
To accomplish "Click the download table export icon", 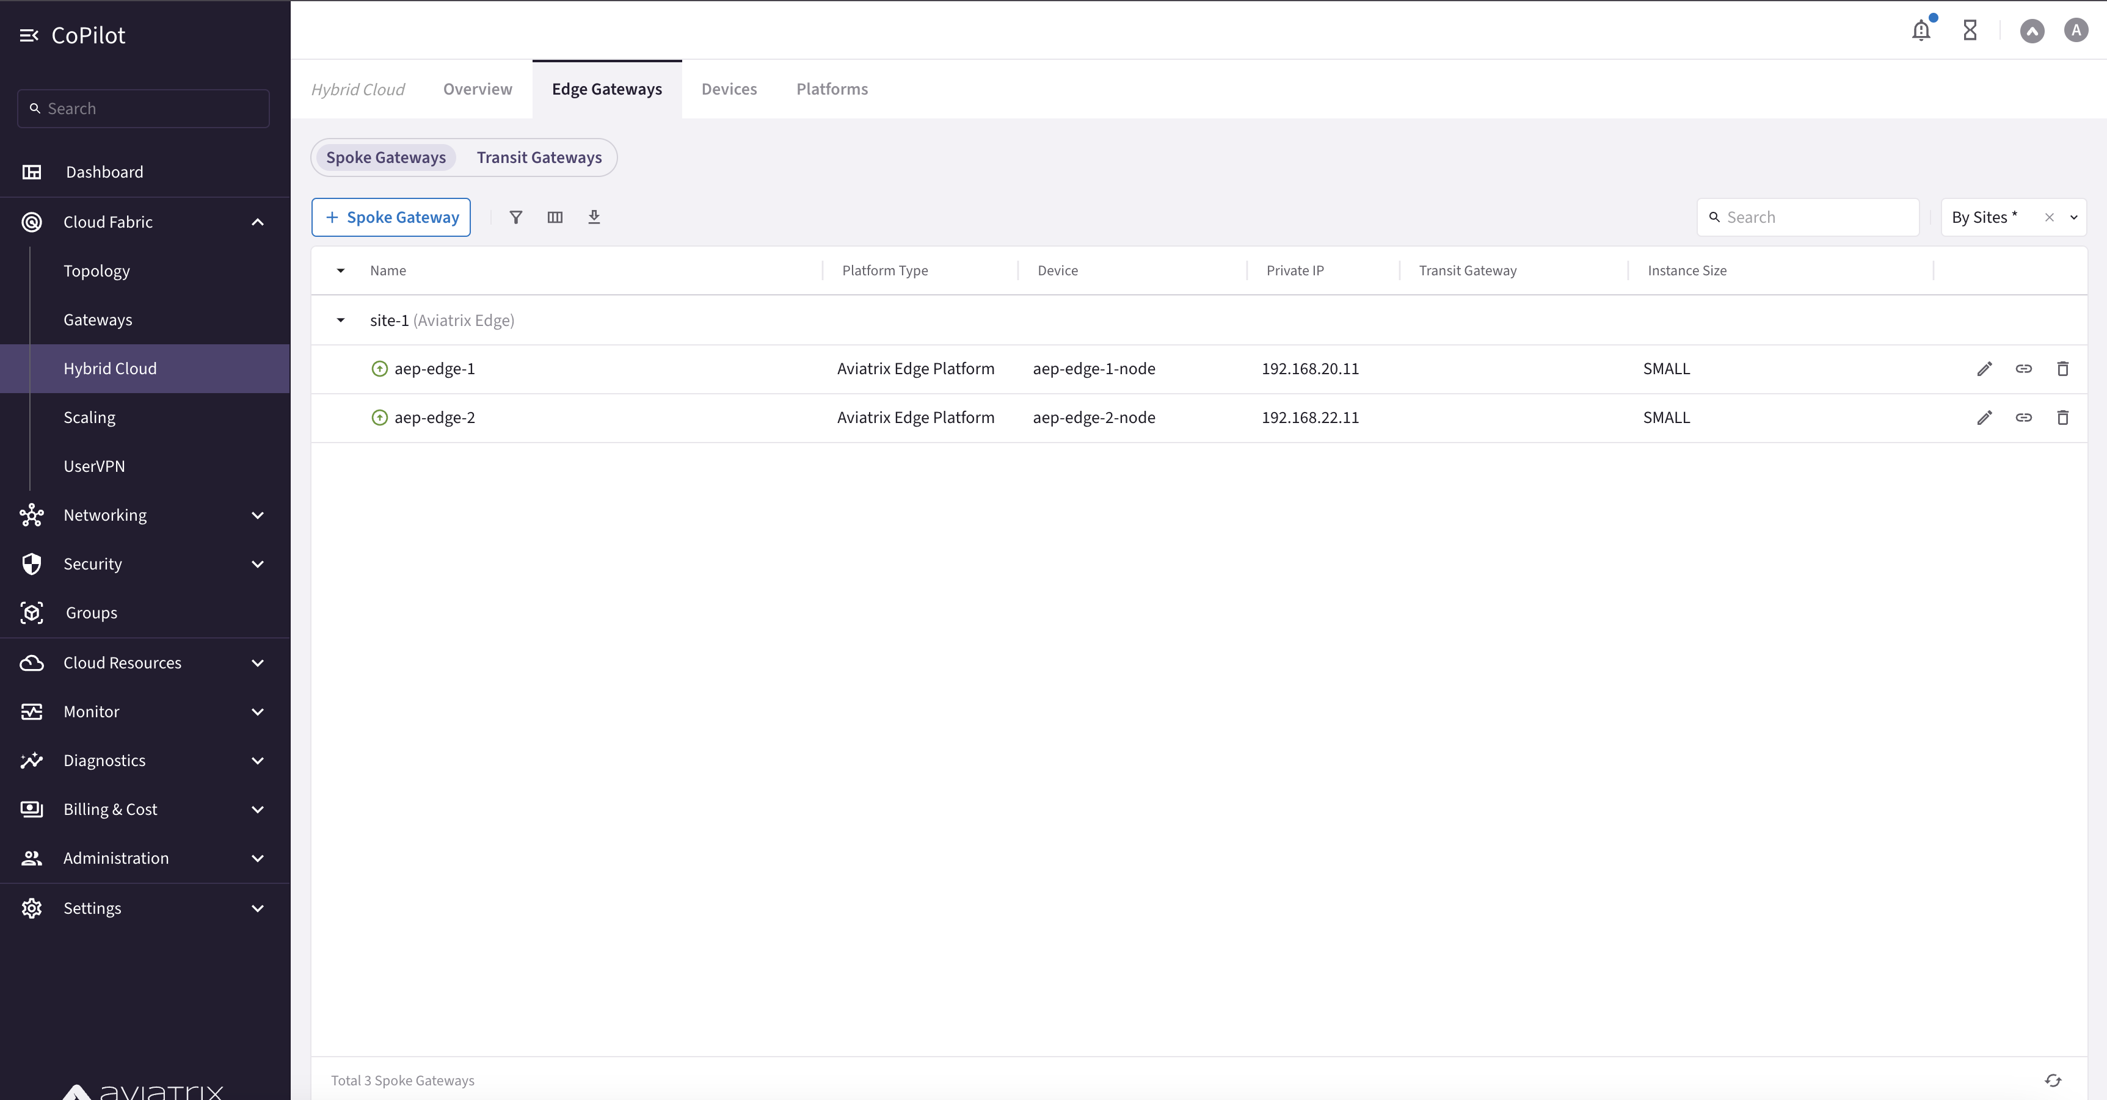I will 594,217.
